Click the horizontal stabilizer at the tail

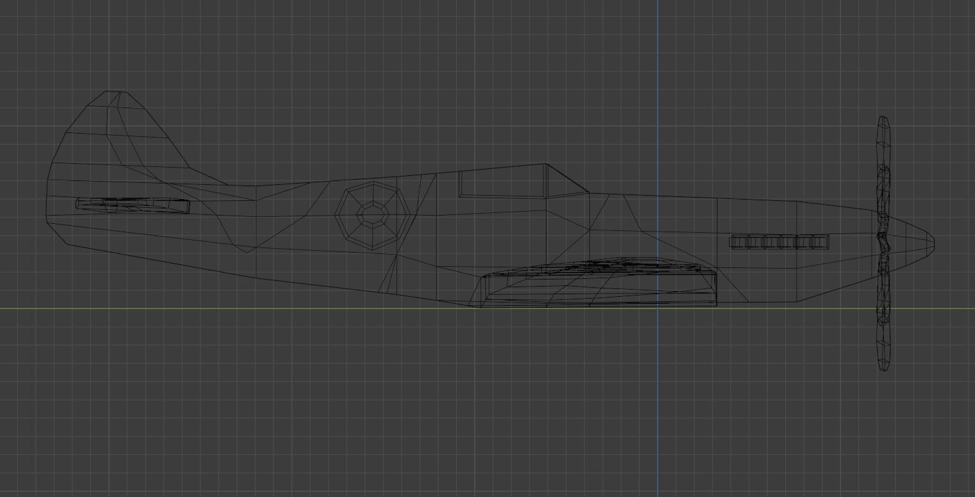coord(133,205)
